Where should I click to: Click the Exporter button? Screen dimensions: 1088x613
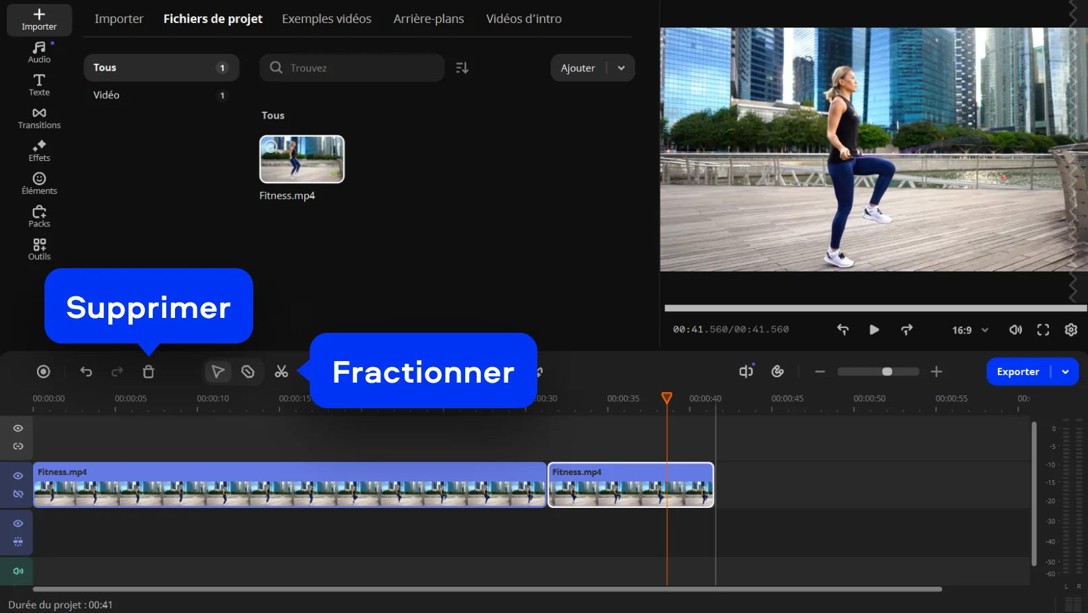pos(1017,372)
